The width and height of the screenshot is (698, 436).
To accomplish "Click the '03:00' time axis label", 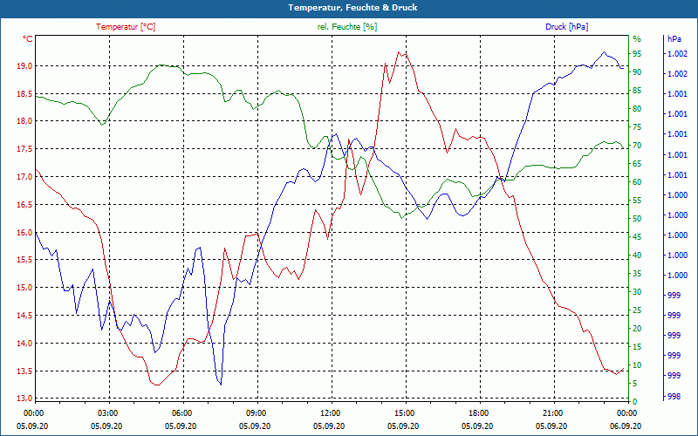I will pos(106,413).
